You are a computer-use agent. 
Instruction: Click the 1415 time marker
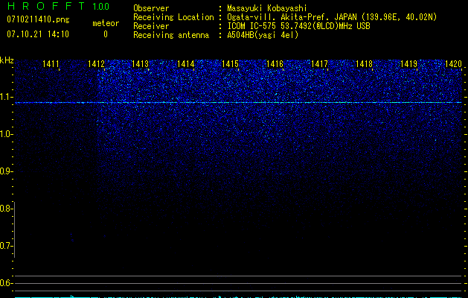(x=231, y=64)
